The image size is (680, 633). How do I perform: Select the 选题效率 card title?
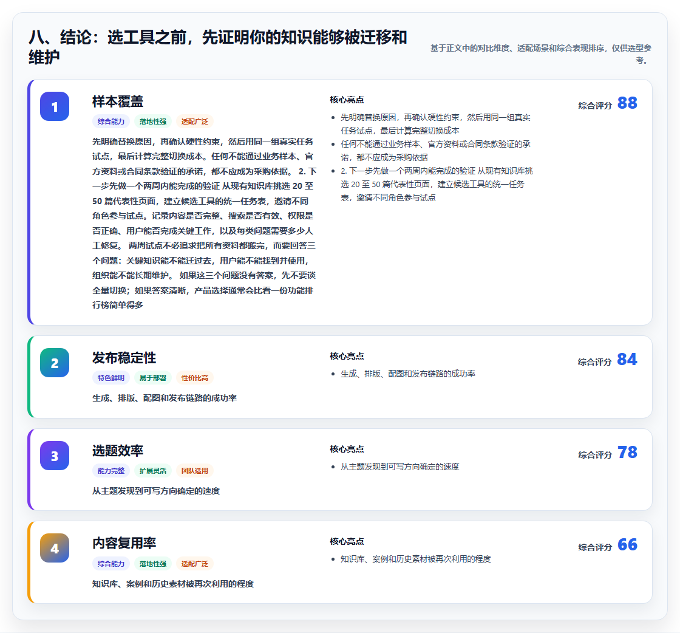(118, 451)
